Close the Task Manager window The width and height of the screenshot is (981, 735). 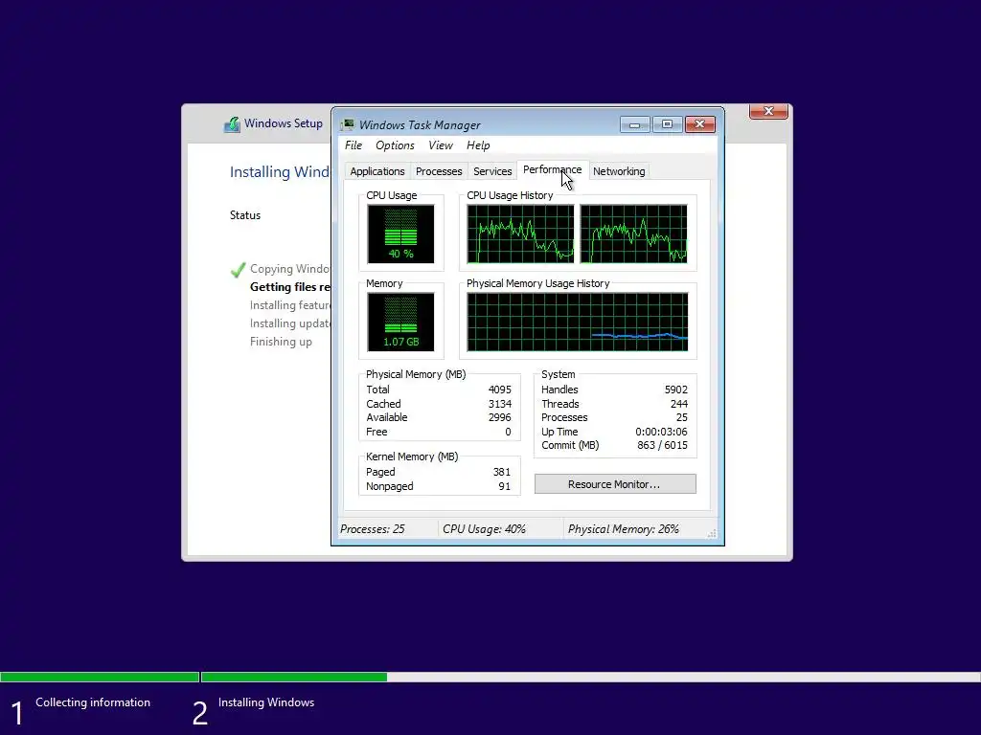[x=700, y=124]
